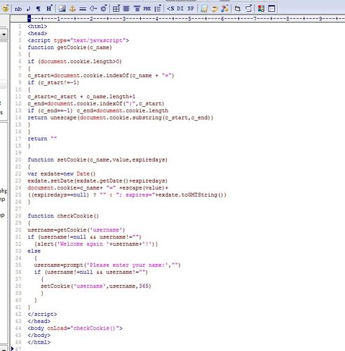
Task: Open the special character picker
Action: click(104, 8)
